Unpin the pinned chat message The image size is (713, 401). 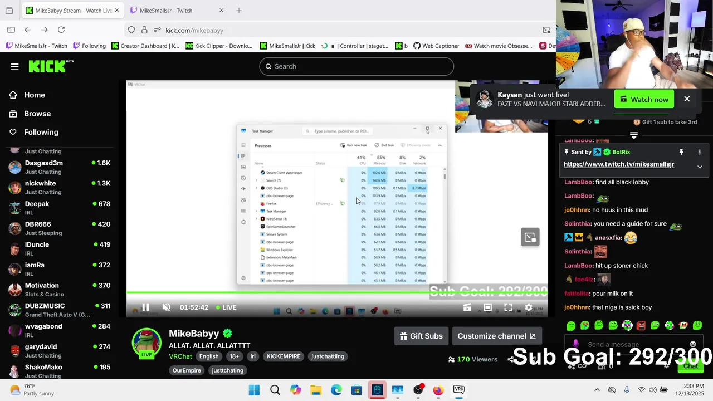(681, 152)
